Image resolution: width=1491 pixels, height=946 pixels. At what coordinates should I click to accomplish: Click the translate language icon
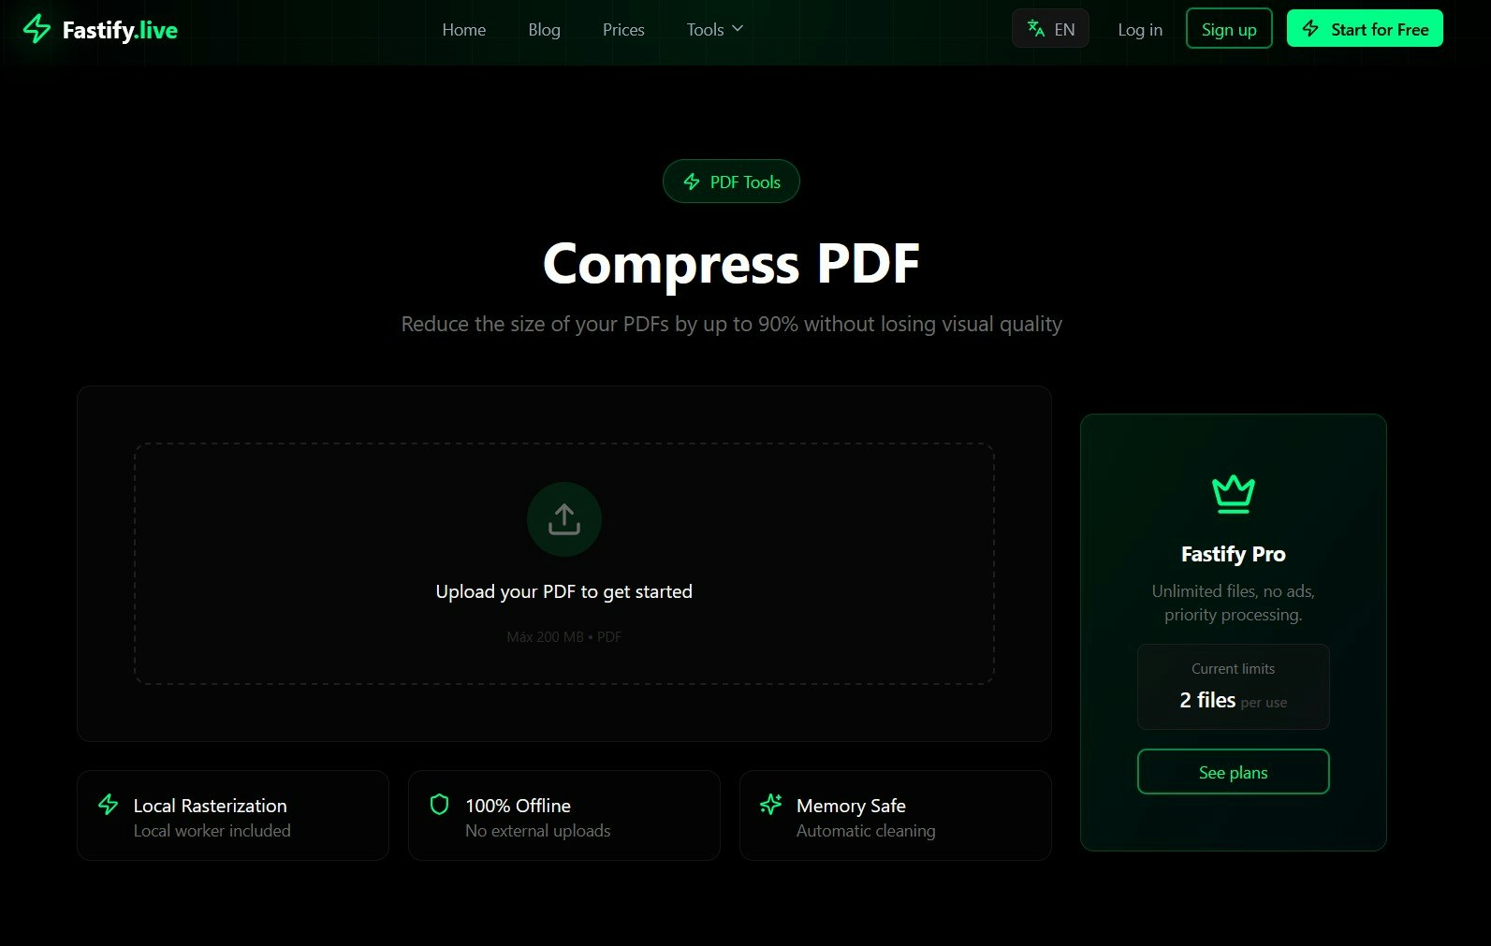coord(1036,29)
